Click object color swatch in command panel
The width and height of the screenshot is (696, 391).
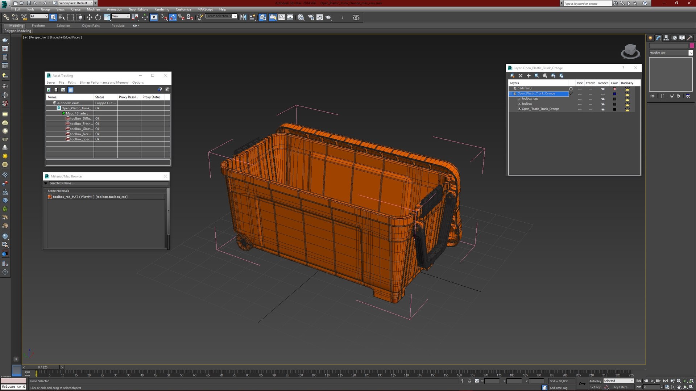[692, 46]
